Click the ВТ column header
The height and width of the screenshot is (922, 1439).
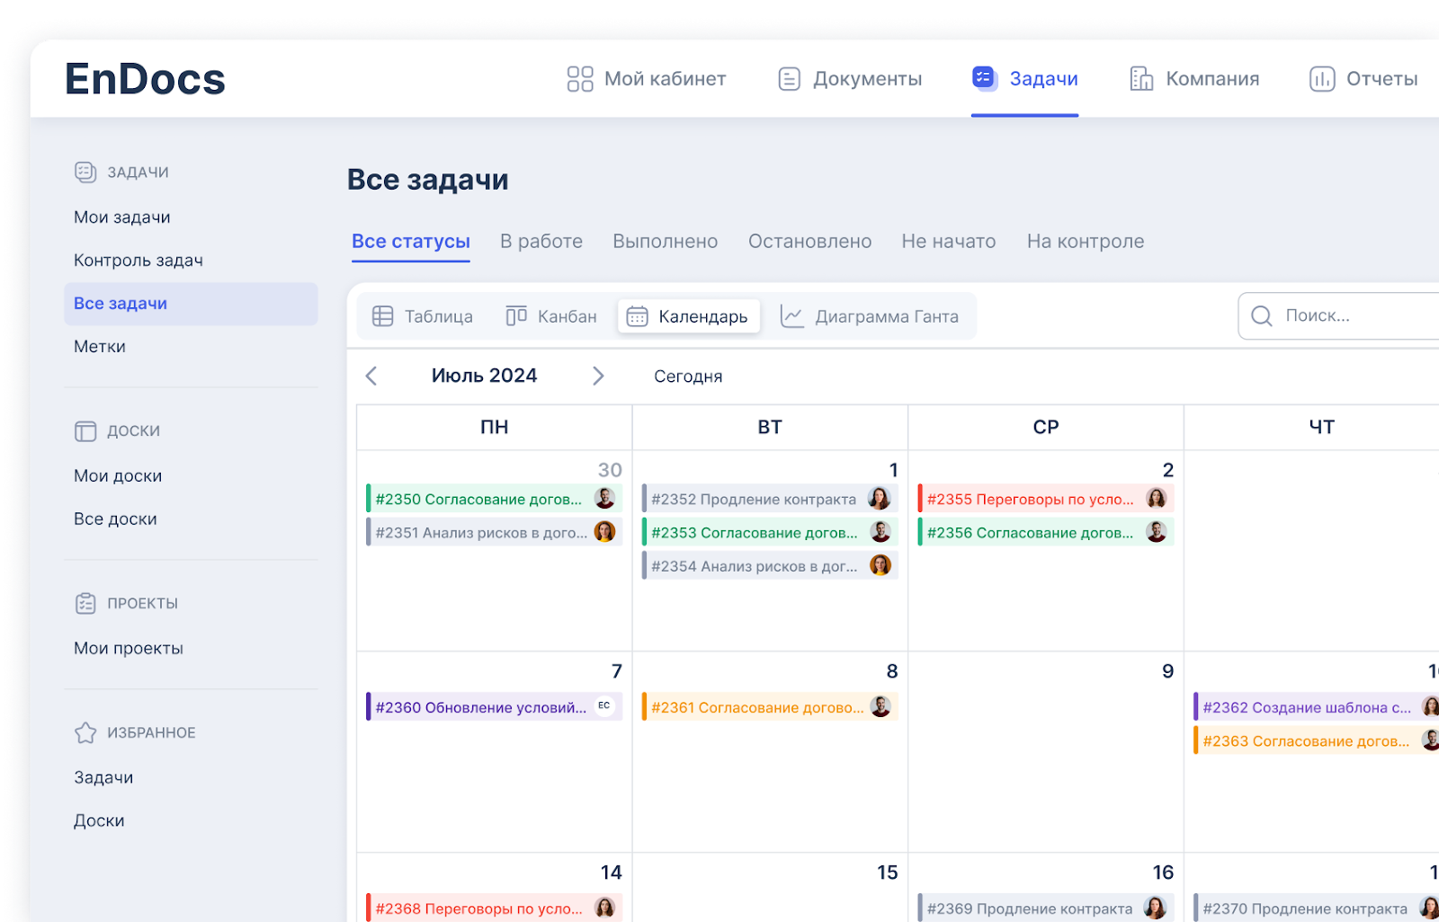click(x=770, y=428)
